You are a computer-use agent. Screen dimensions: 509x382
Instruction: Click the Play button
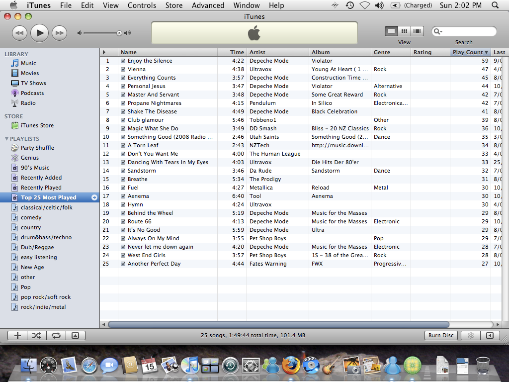pyautogui.click(x=40, y=33)
